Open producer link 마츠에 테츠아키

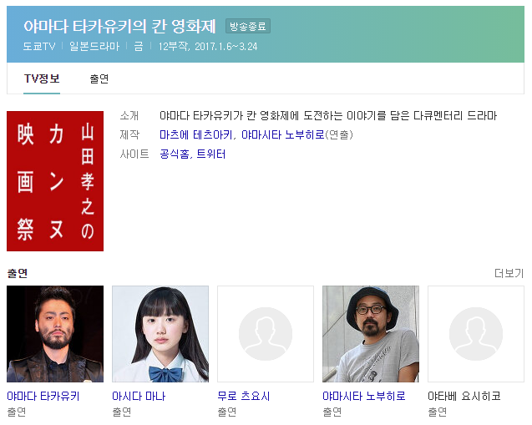click(x=195, y=134)
